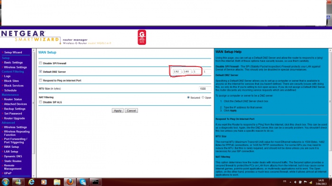Select the Open NAT Filtering option
The width and height of the screenshot is (332, 186).
point(203,97)
